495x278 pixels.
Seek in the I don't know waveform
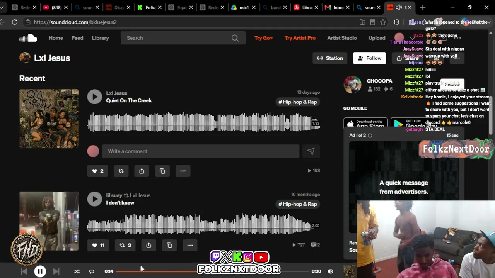[x=203, y=224]
